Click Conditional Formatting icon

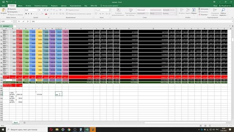click(118, 10)
